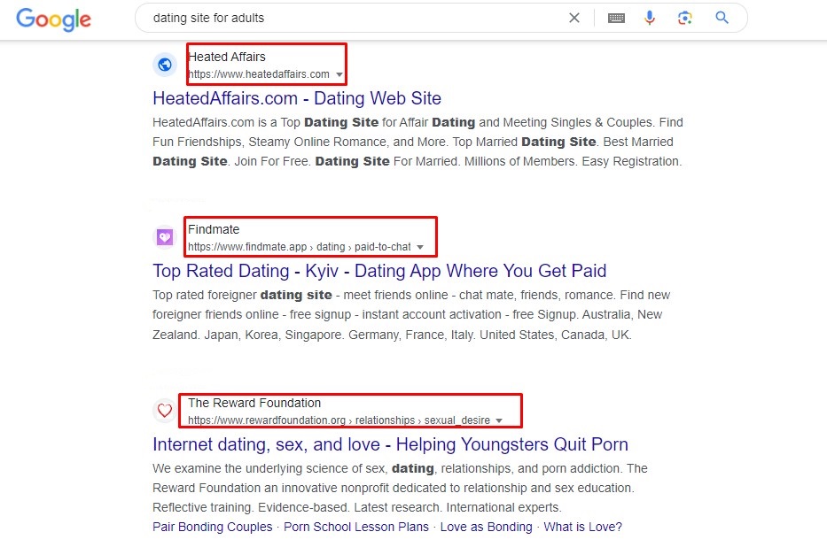The height and width of the screenshot is (555, 827).
Task: Click into the search text field
Action: 354,18
